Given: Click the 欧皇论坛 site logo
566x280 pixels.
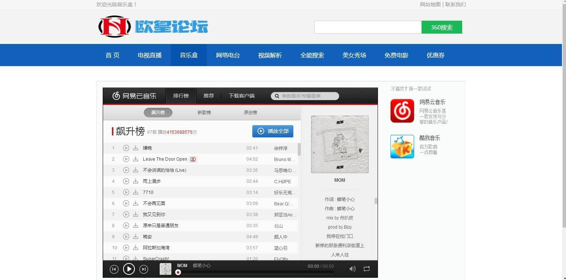Looking at the screenshot, I should pos(153,27).
